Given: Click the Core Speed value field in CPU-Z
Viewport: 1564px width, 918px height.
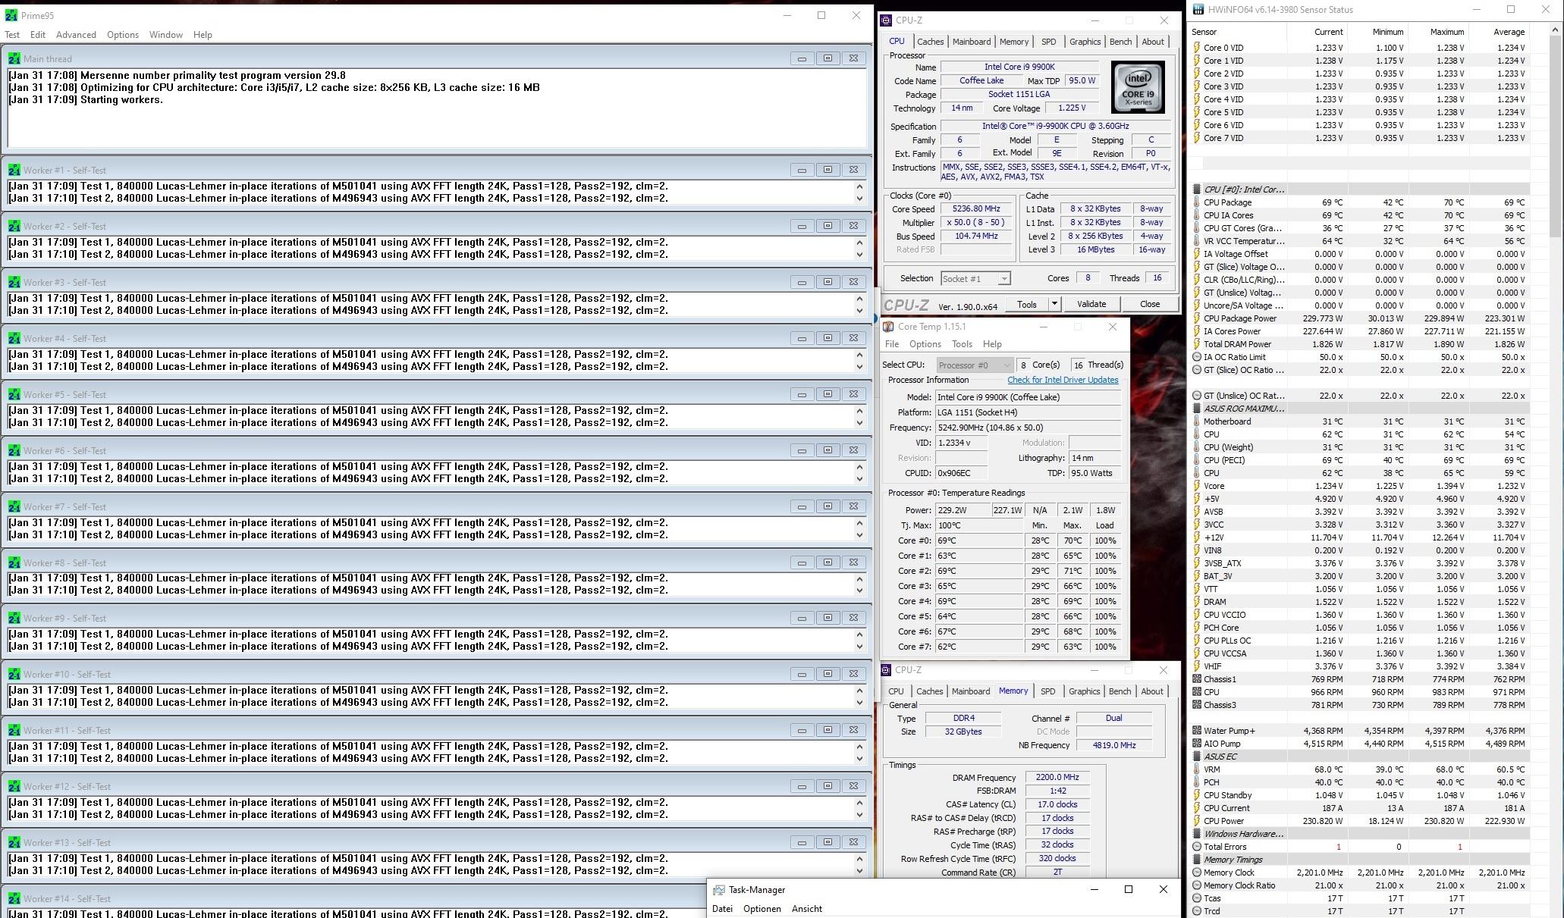Looking at the screenshot, I should (975, 209).
